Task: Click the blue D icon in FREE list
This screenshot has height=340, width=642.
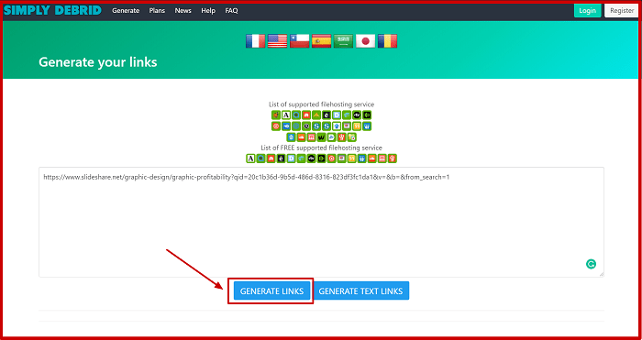Action: [291, 159]
